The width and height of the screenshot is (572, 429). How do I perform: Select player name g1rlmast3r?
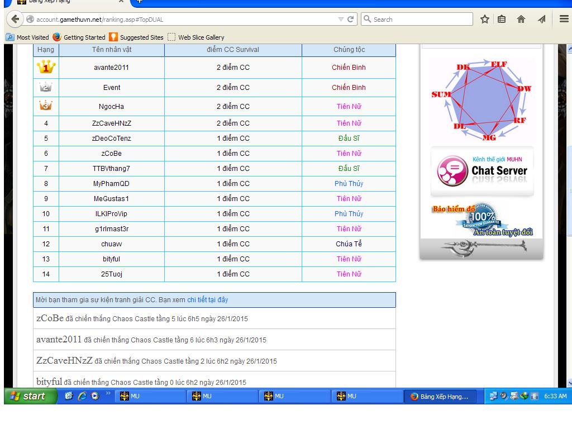[x=112, y=228]
